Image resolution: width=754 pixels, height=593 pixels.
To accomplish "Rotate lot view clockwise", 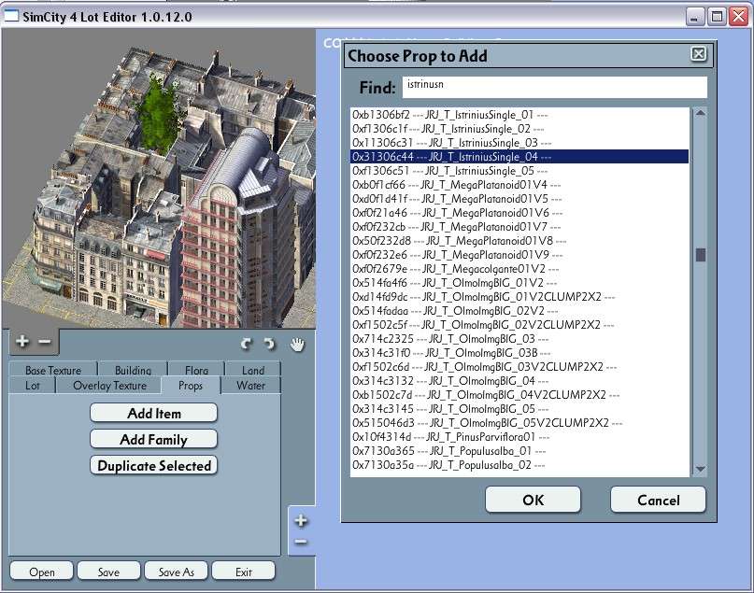I will click(x=269, y=344).
